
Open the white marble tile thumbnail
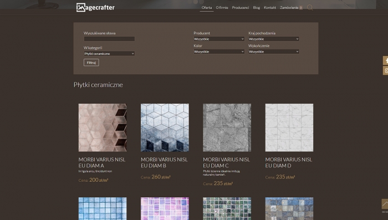coord(289,127)
